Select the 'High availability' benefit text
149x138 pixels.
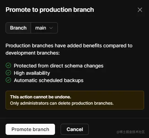click(32, 73)
